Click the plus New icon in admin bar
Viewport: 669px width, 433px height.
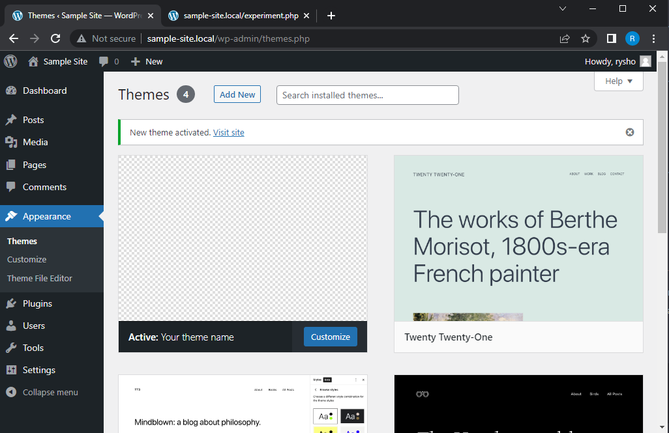coord(135,61)
